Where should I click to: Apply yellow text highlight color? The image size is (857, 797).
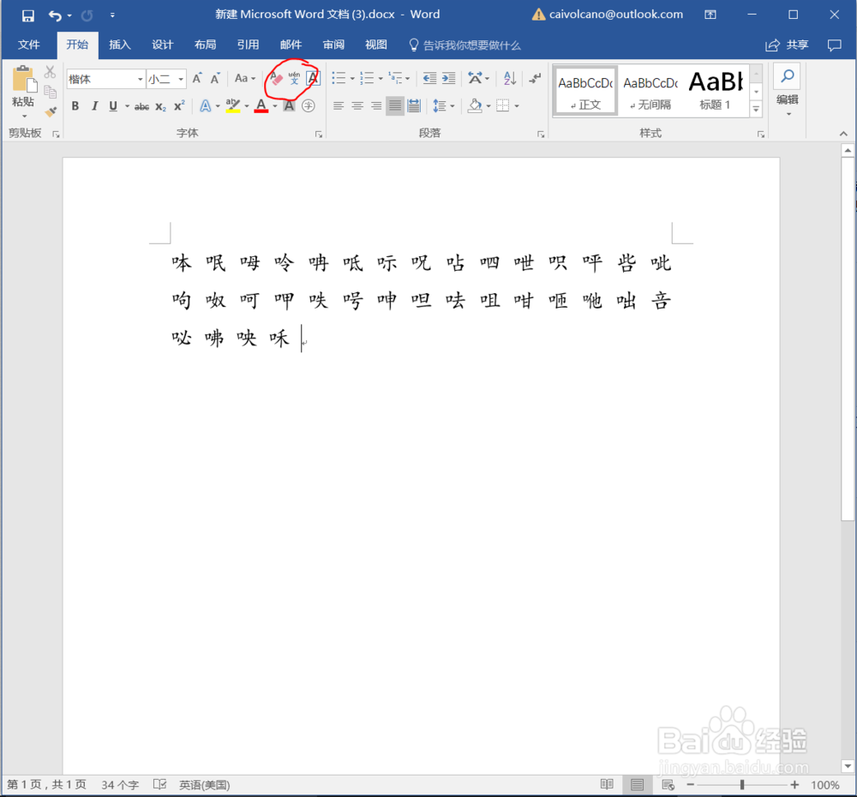coord(233,106)
